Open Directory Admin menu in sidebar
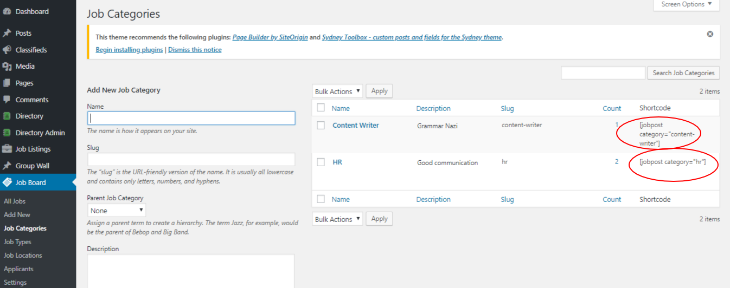 [40, 133]
